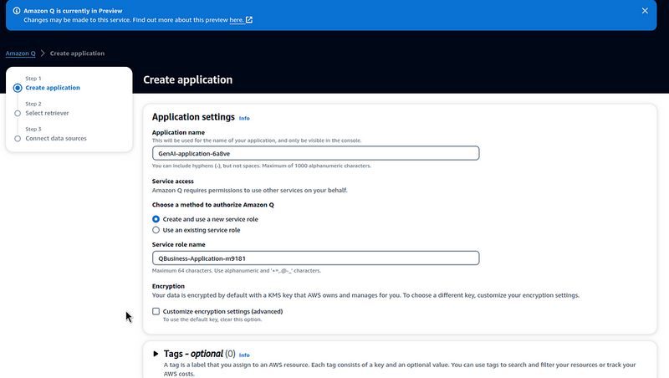Enable Customize encryption settings checkbox

pos(156,311)
